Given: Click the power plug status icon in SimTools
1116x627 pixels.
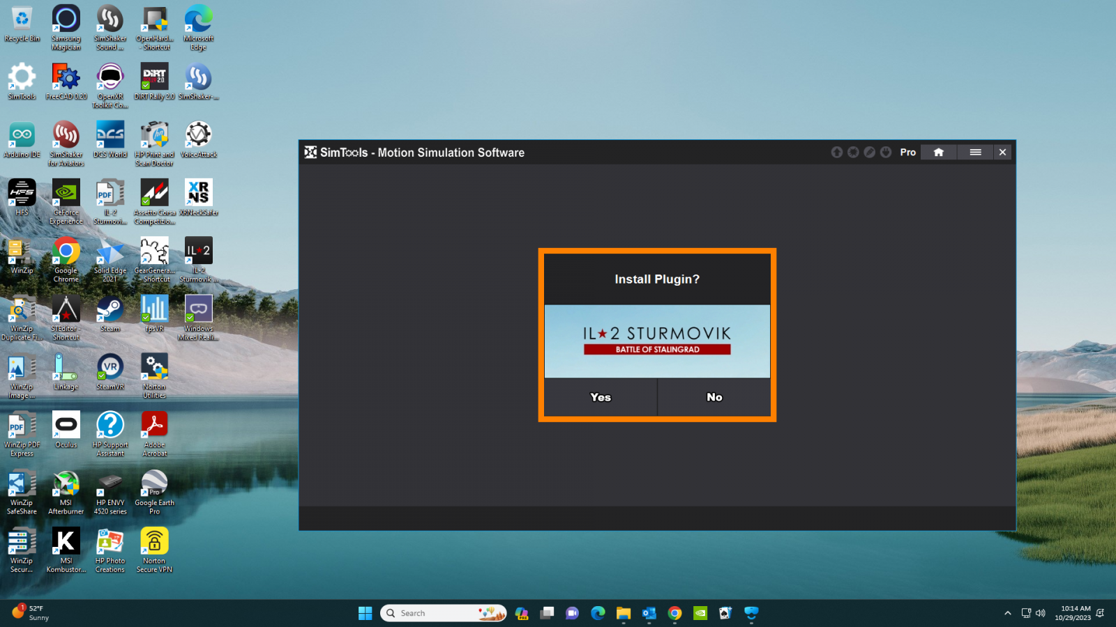Looking at the screenshot, I should 886,152.
